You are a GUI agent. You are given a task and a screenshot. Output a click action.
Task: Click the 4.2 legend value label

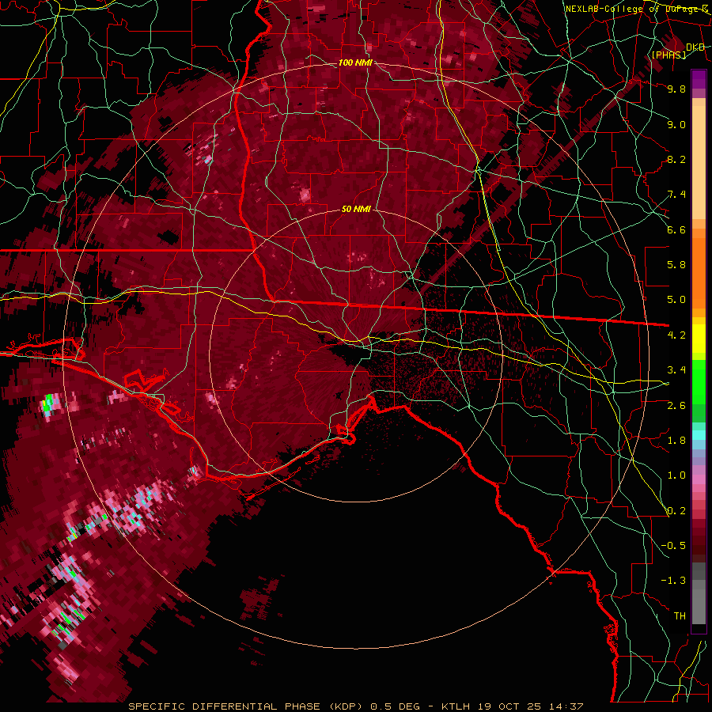coord(676,335)
